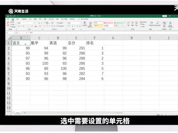Click the Paste clipboard icon

(8, 23)
